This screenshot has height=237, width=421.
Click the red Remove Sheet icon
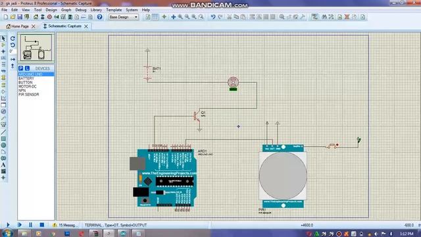point(347,17)
